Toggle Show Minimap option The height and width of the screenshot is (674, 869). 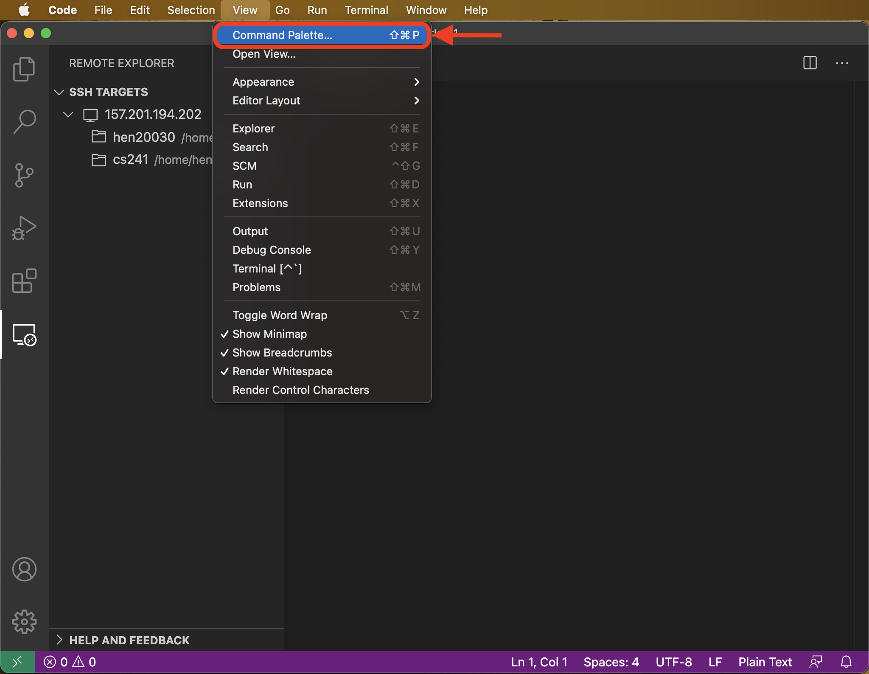coord(270,334)
